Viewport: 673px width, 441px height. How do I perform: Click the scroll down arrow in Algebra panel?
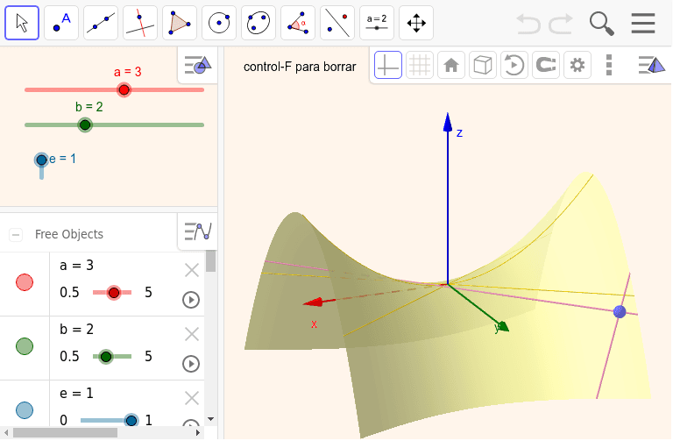pyautogui.click(x=210, y=419)
